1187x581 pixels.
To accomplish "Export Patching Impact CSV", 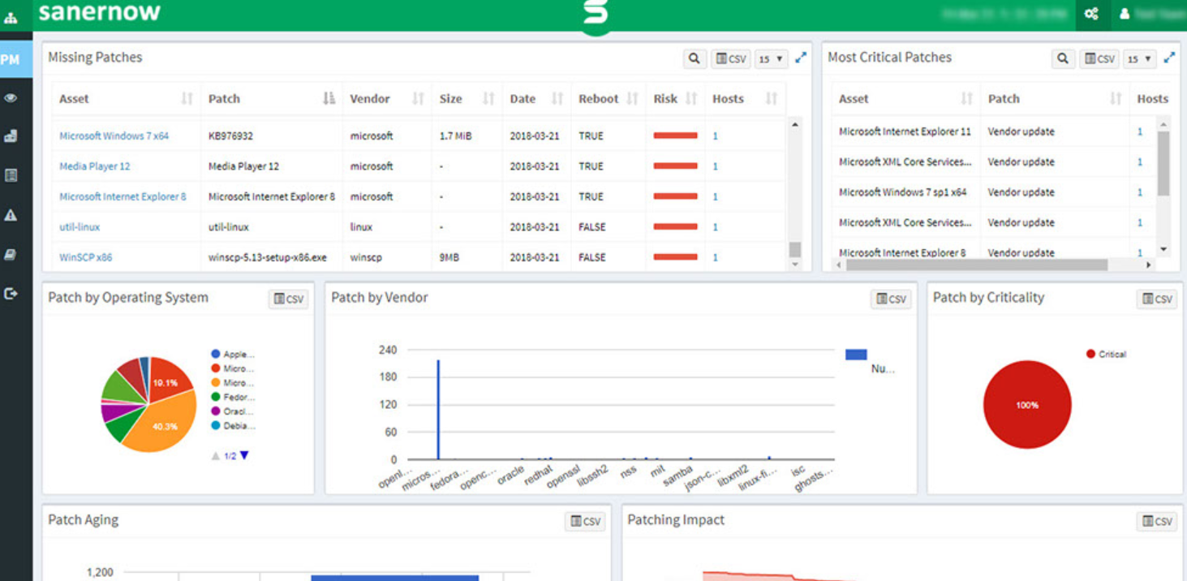I will [x=1157, y=521].
